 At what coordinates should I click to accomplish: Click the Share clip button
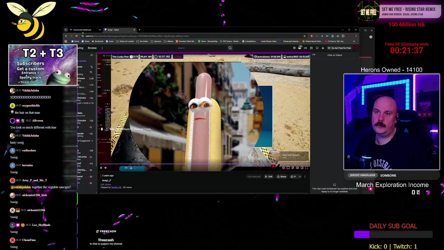click(282, 176)
